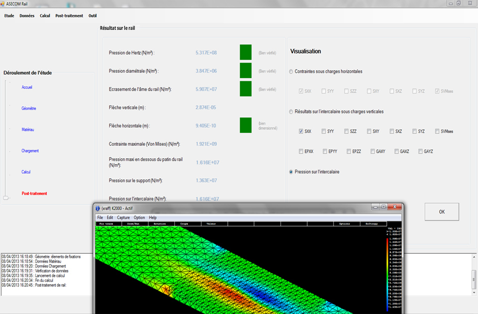Select Contraintes sous charges horizontales radio option
This screenshot has height=314, width=478.
click(x=291, y=72)
